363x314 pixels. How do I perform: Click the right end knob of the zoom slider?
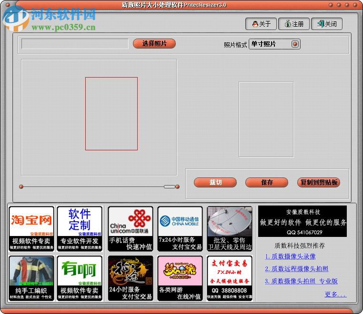177,186
